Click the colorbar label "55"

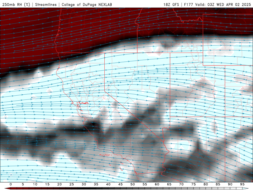tap(145, 184)
